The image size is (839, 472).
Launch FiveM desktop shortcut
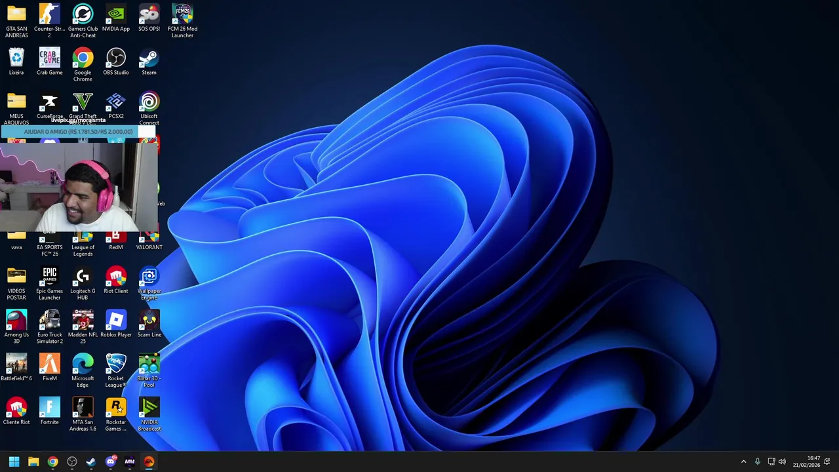(x=50, y=368)
